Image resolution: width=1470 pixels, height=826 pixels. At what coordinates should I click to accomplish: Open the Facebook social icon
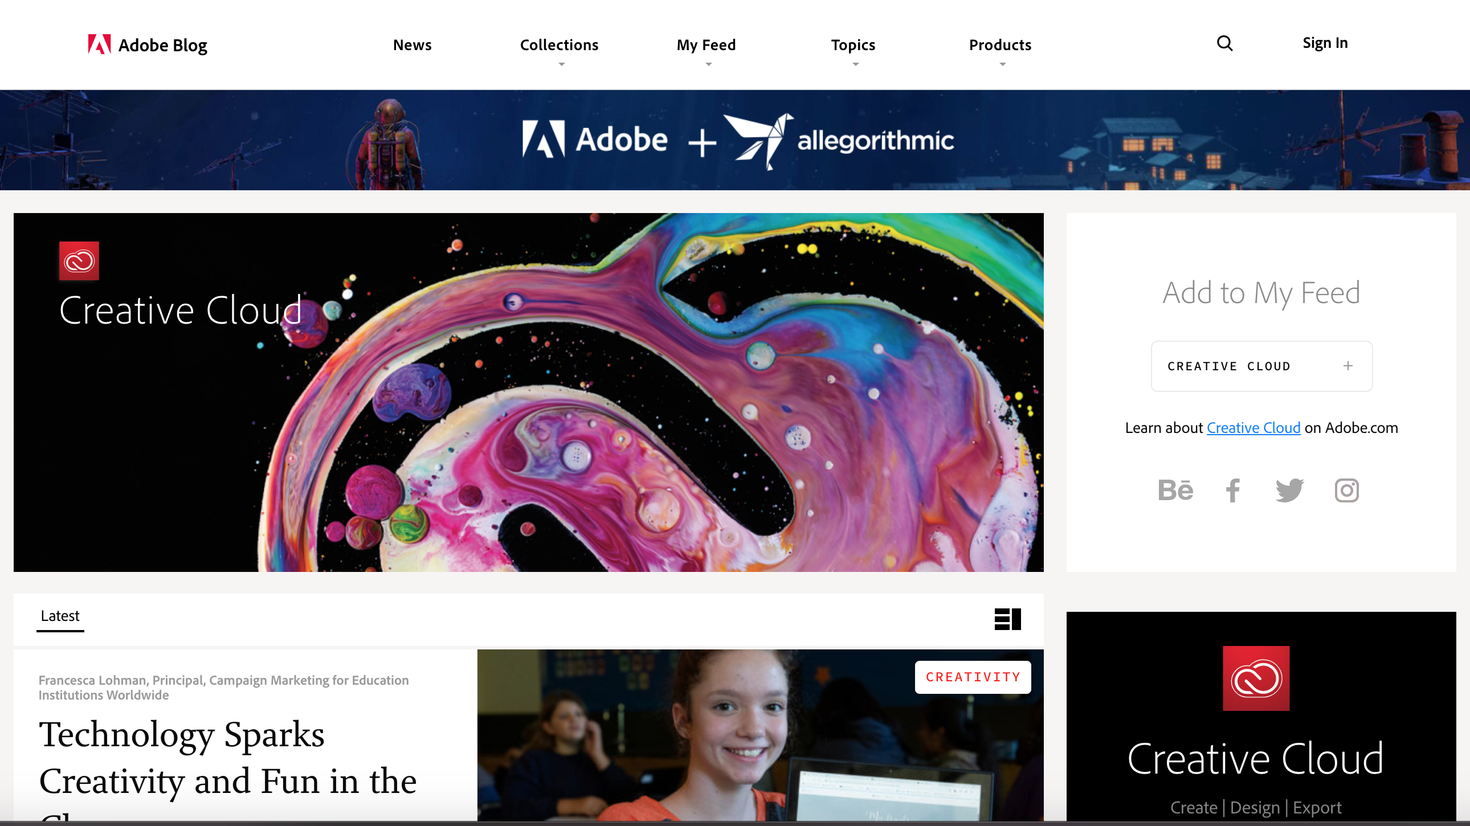point(1232,490)
